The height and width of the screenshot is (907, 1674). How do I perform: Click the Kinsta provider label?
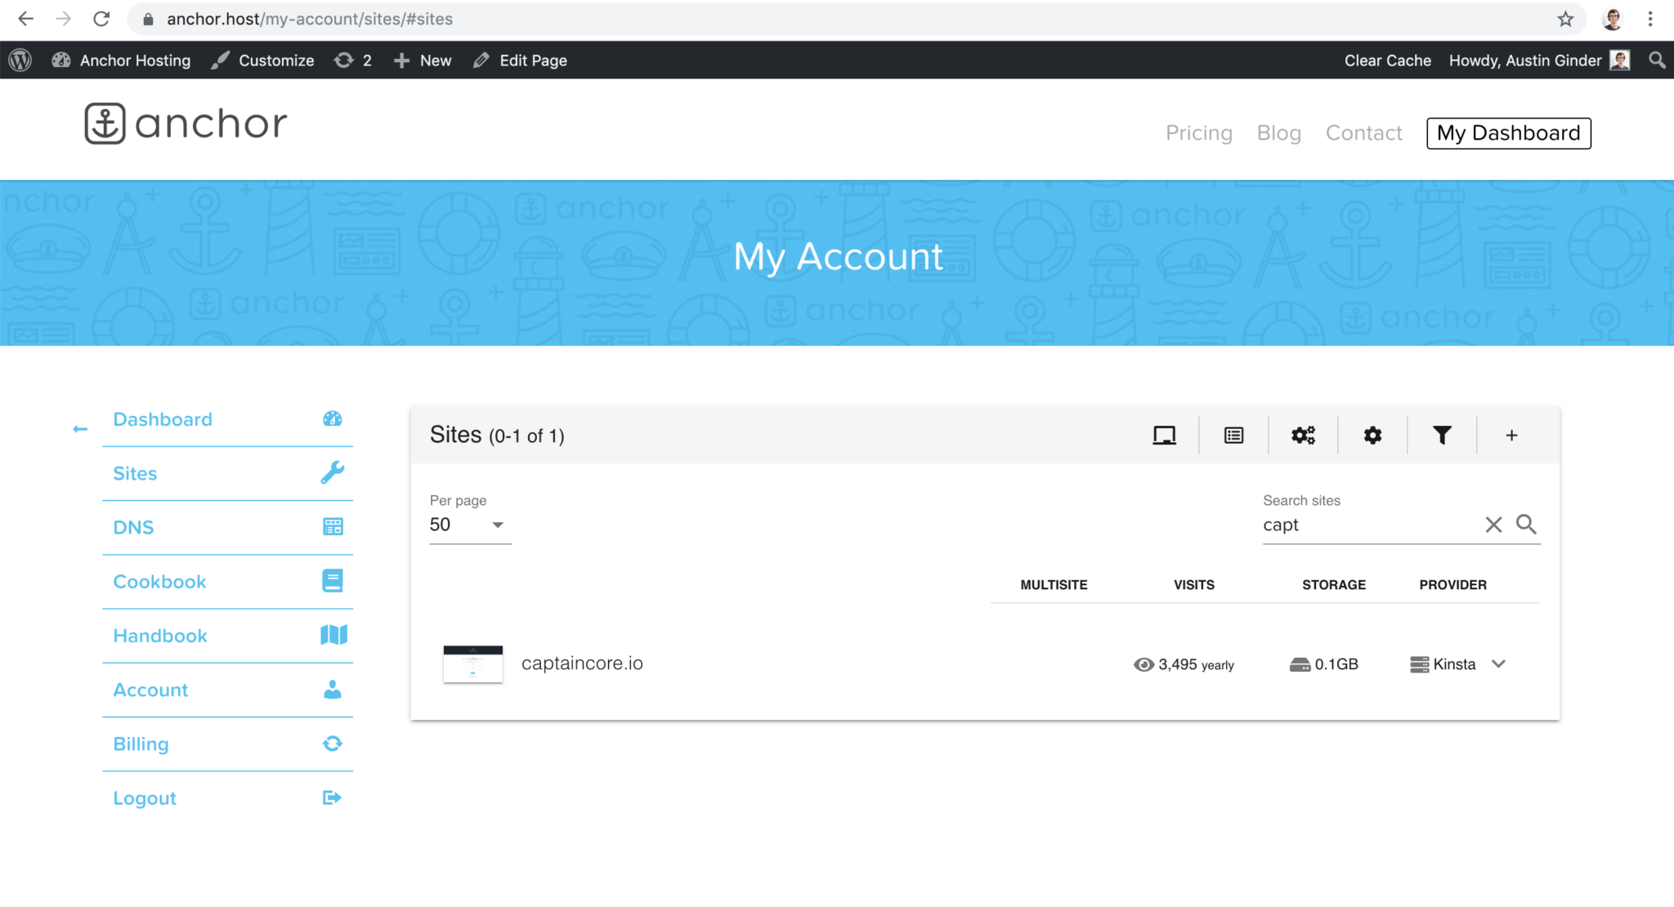click(1443, 664)
